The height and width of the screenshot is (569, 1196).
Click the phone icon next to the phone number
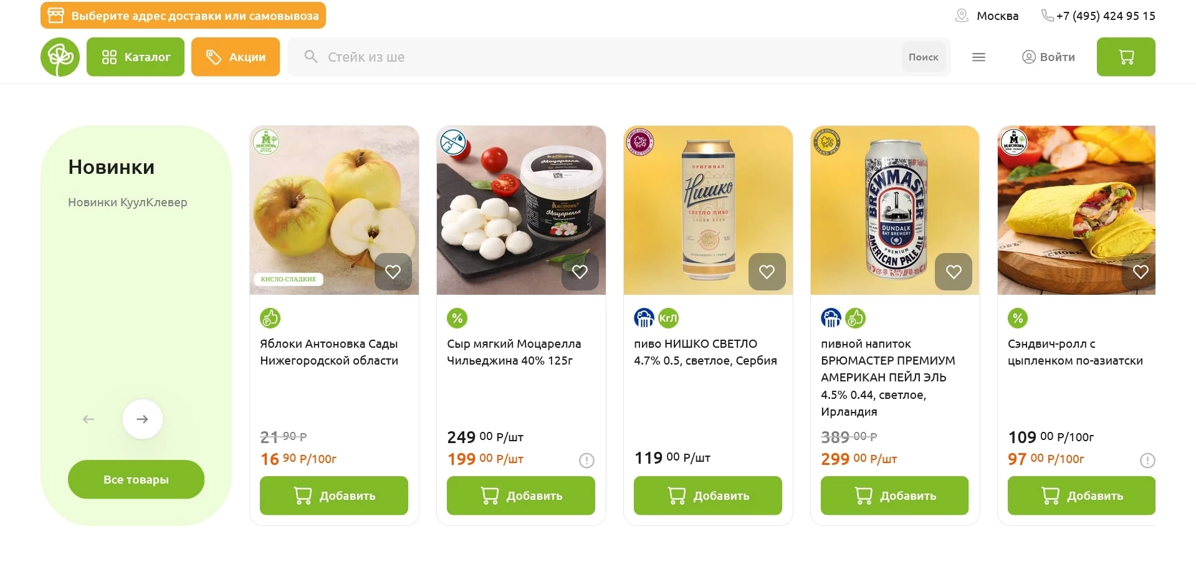pyautogui.click(x=1047, y=16)
